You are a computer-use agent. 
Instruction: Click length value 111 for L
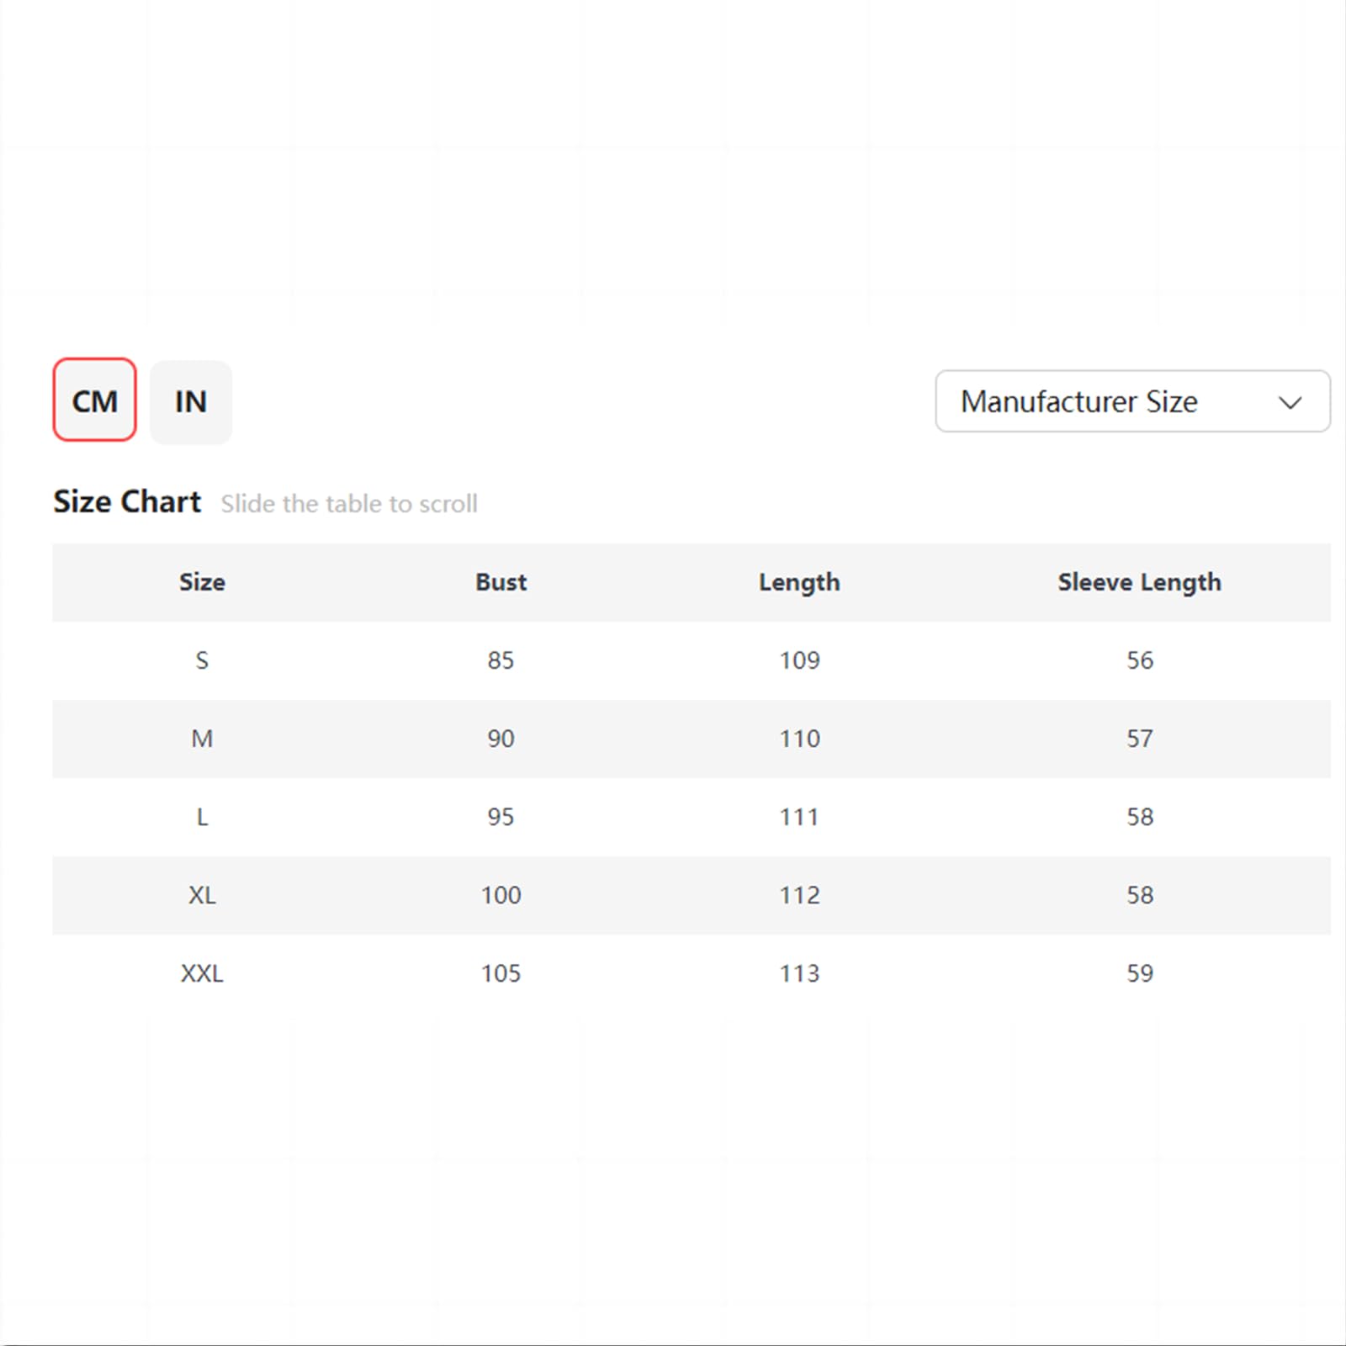[x=799, y=817]
